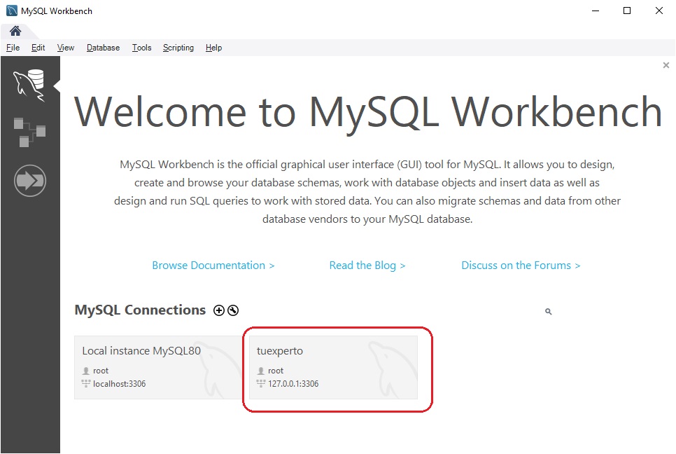Click the home tab icon
676x454 pixels.
coord(15,31)
